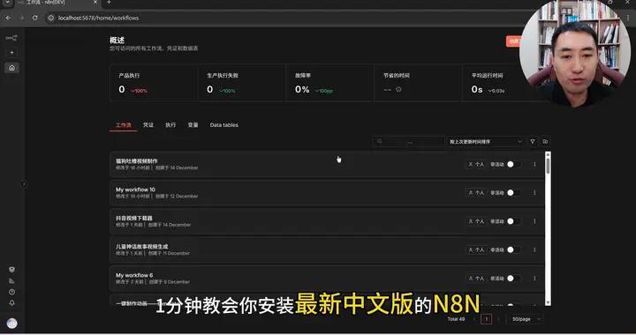Click the workflow list scrollbar thumb
Screen dimensions: 636x335
click(548, 166)
